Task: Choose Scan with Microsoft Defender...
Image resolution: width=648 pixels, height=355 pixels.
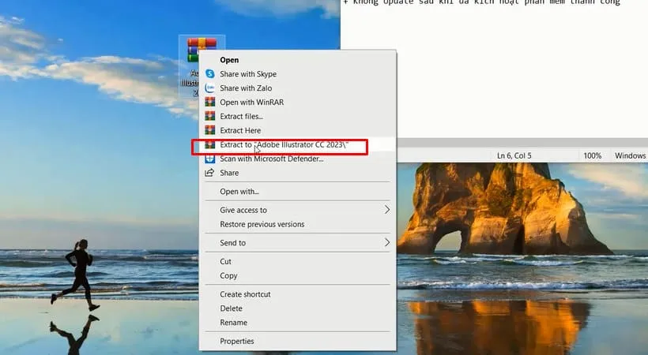Action: (x=298, y=159)
